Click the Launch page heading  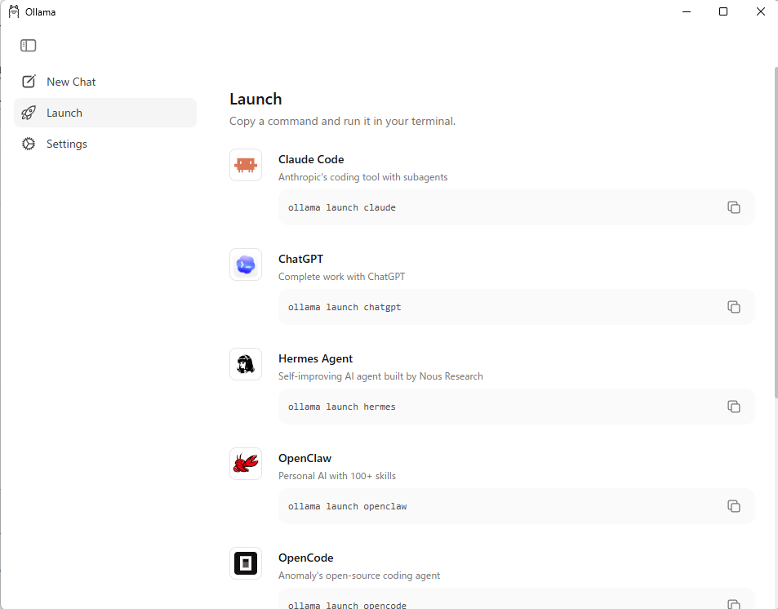256,100
